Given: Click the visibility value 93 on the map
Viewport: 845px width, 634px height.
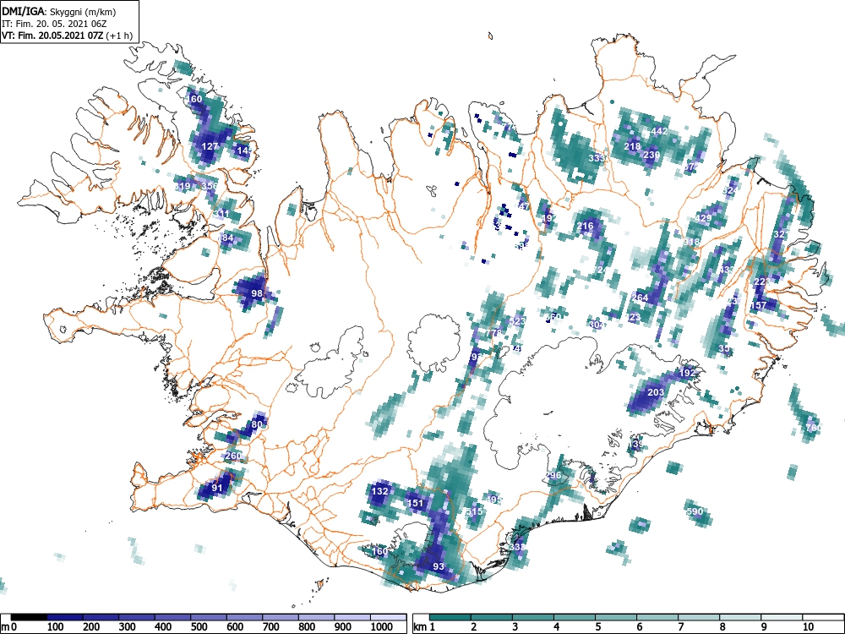Looking at the screenshot, I should (439, 567).
